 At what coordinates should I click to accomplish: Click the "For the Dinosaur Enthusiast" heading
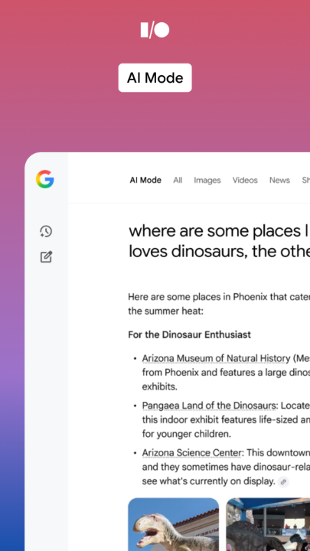190,334
